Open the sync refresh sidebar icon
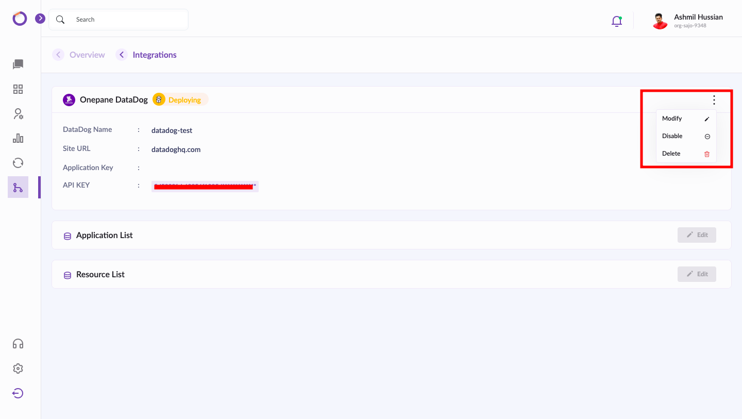 [18, 163]
